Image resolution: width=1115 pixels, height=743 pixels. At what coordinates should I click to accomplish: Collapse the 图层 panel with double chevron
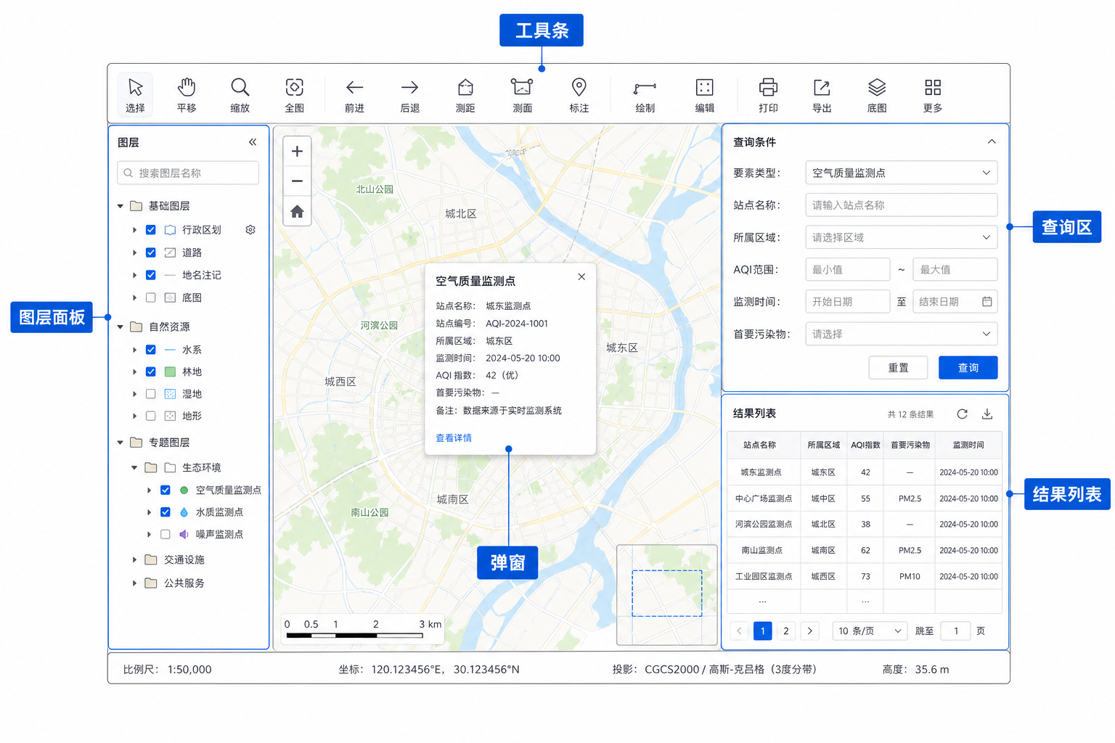point(253,142)
